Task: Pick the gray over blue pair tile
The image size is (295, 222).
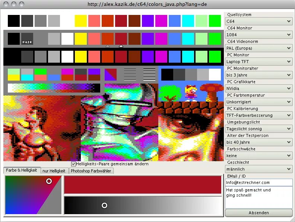Action: point(54,75)
